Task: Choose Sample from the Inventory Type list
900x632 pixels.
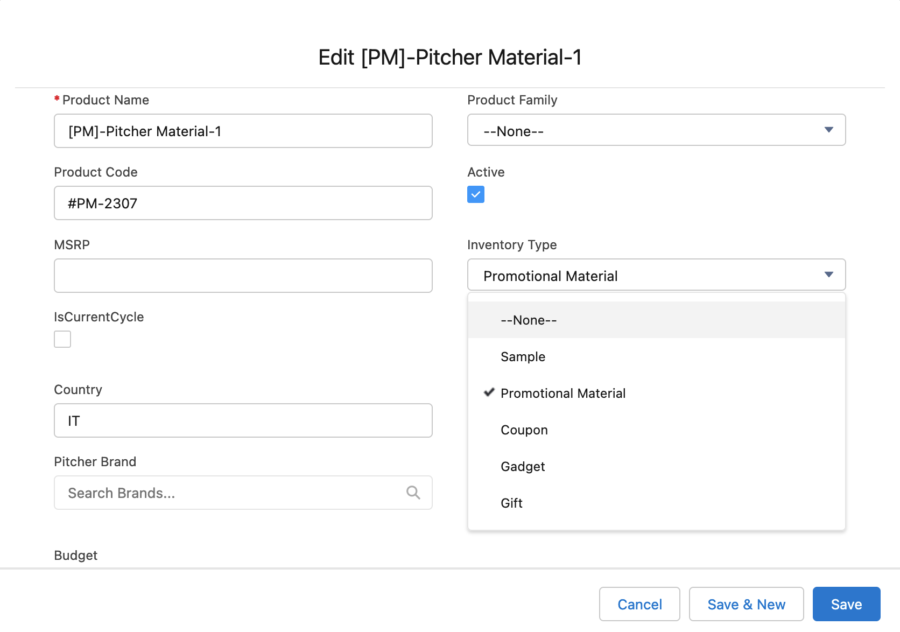Action: click(523, 357)
